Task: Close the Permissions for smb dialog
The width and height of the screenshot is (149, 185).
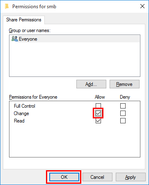Action: tap(142, 6)
